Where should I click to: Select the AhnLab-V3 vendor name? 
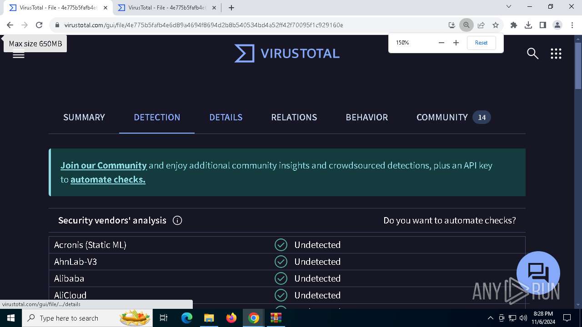(x=75, y=262)
